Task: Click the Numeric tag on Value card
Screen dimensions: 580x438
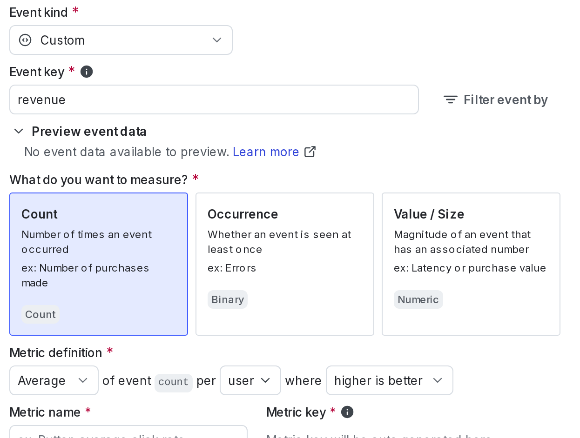Action: click(418, 299)
